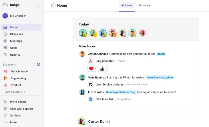Viewport: 209px width, 127px height.
Task: Select the Home label in the sidebar
Action: (x=14, y=27)
